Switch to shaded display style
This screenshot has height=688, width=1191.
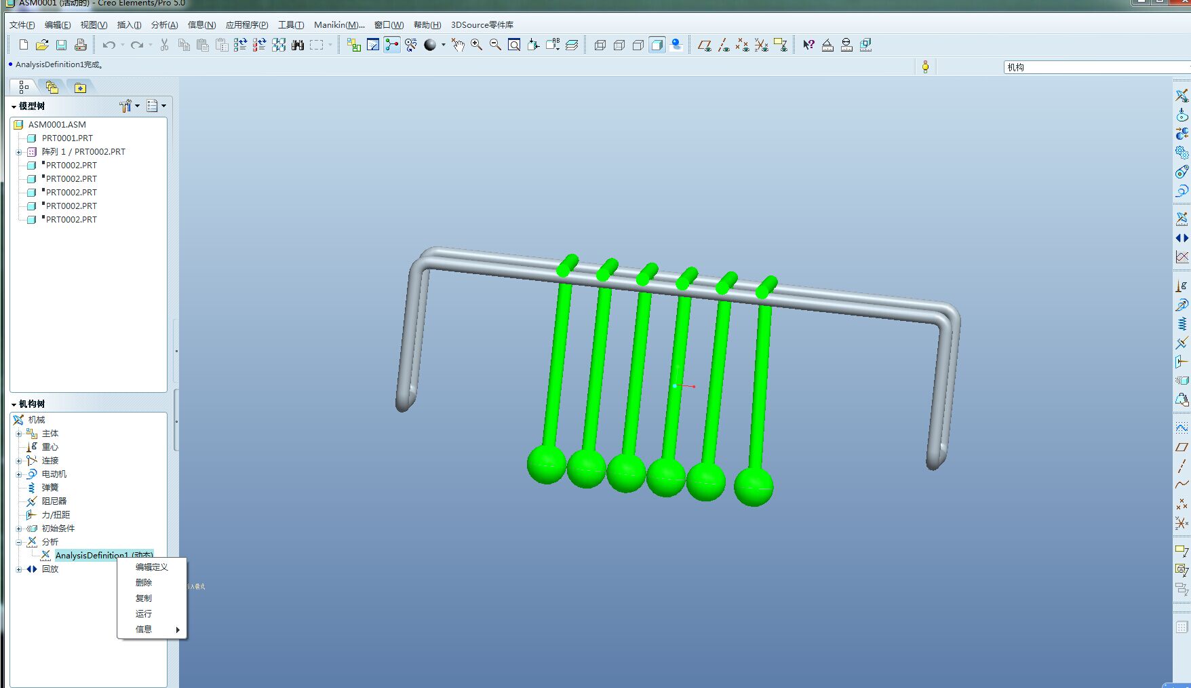tap(657, 45)
